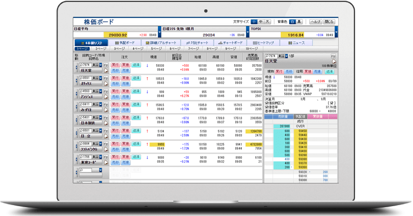Click the move up/down arrows for 東建コーポ row
413x216 pixels.
[77, 160]
